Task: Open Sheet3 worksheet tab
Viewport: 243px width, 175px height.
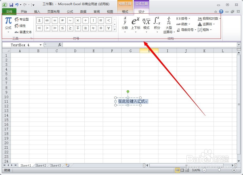Action: click(x=55, y=166)
